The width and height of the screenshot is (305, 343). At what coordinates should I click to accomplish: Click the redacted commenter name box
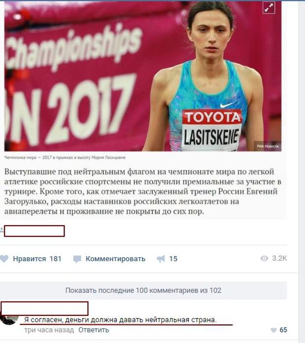tap(45, 309)
